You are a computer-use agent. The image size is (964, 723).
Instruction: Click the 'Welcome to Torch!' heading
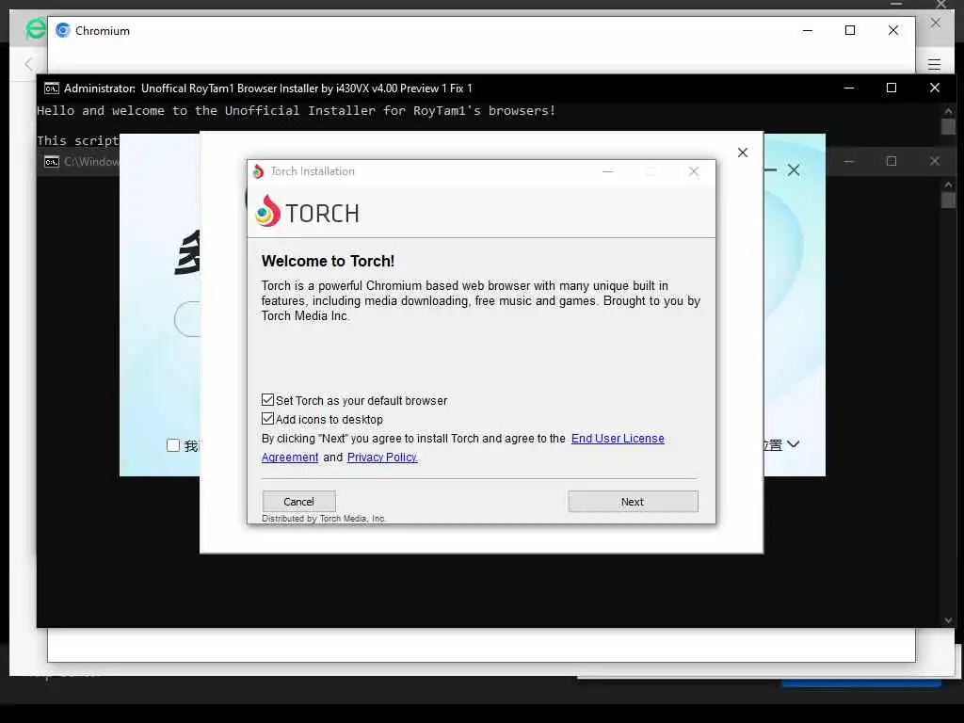pos(328,261)
